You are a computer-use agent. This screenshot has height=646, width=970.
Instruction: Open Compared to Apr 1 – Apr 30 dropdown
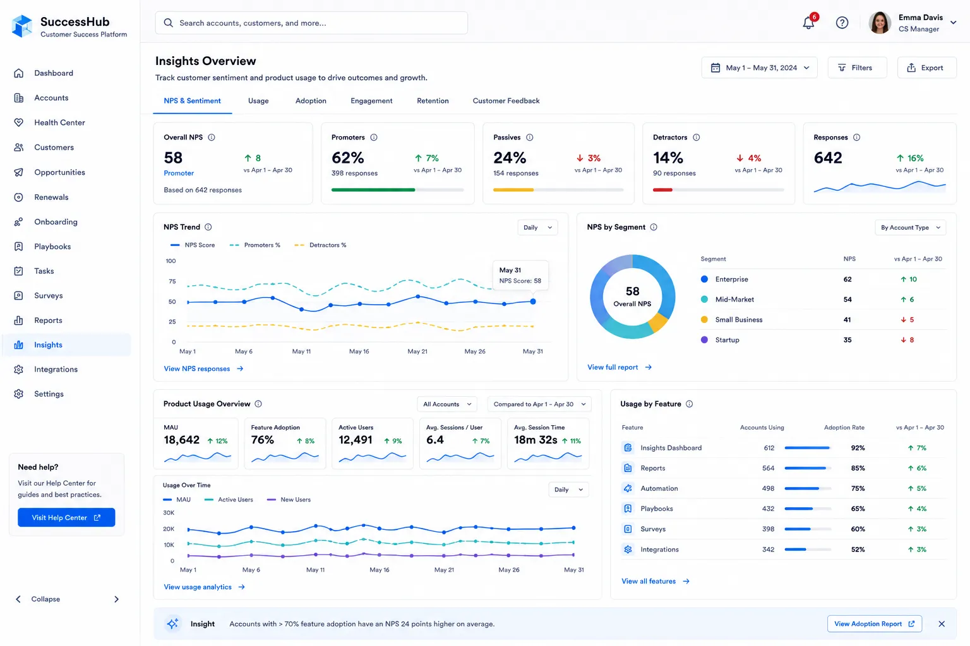coord(539,404)
